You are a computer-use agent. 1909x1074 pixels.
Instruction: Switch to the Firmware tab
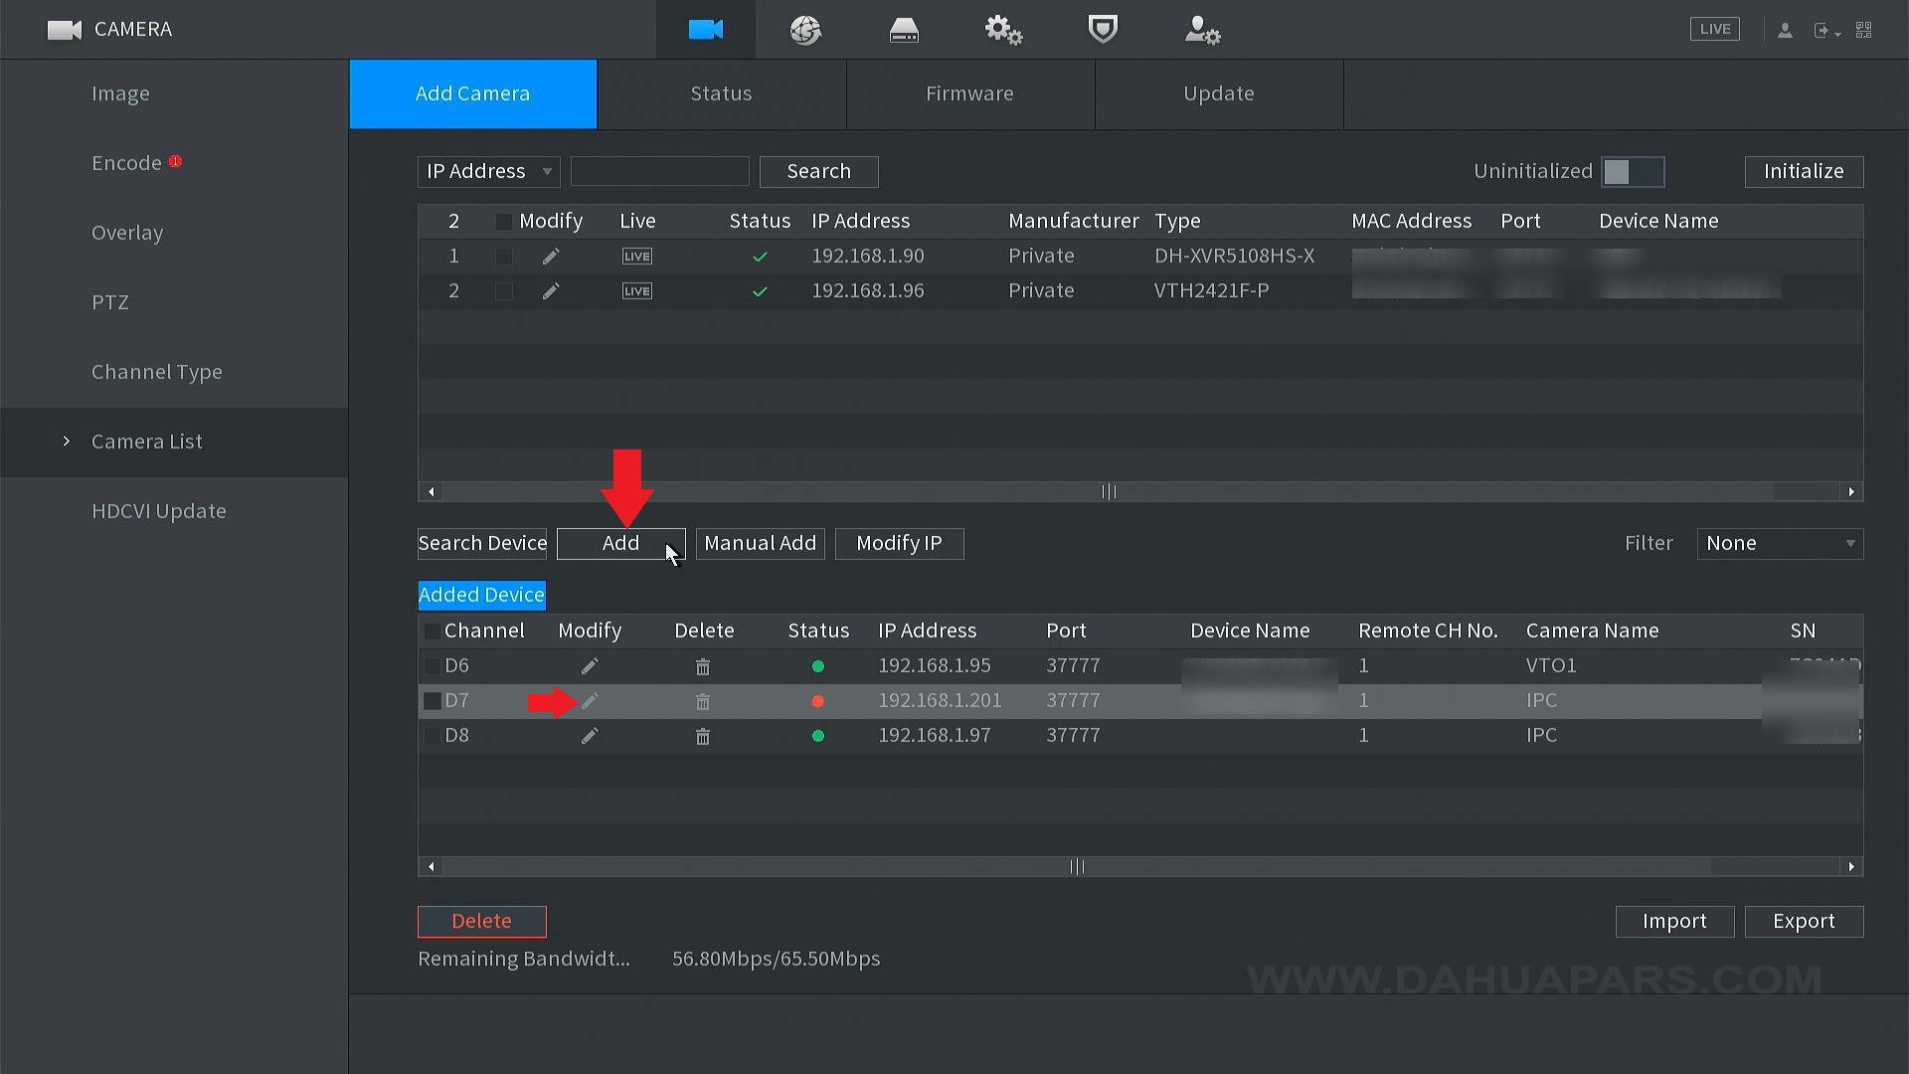[x=970, y=93]
